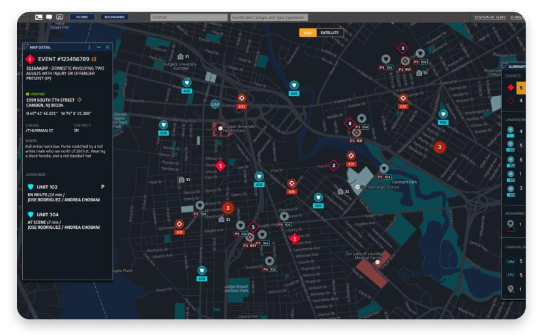Click the locate crosshair icon next to address
The height and width of the screenshot is (335, 544).
click(80, 100)
